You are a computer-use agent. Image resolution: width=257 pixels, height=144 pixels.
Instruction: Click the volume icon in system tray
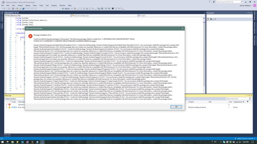[x=240, y=142]
